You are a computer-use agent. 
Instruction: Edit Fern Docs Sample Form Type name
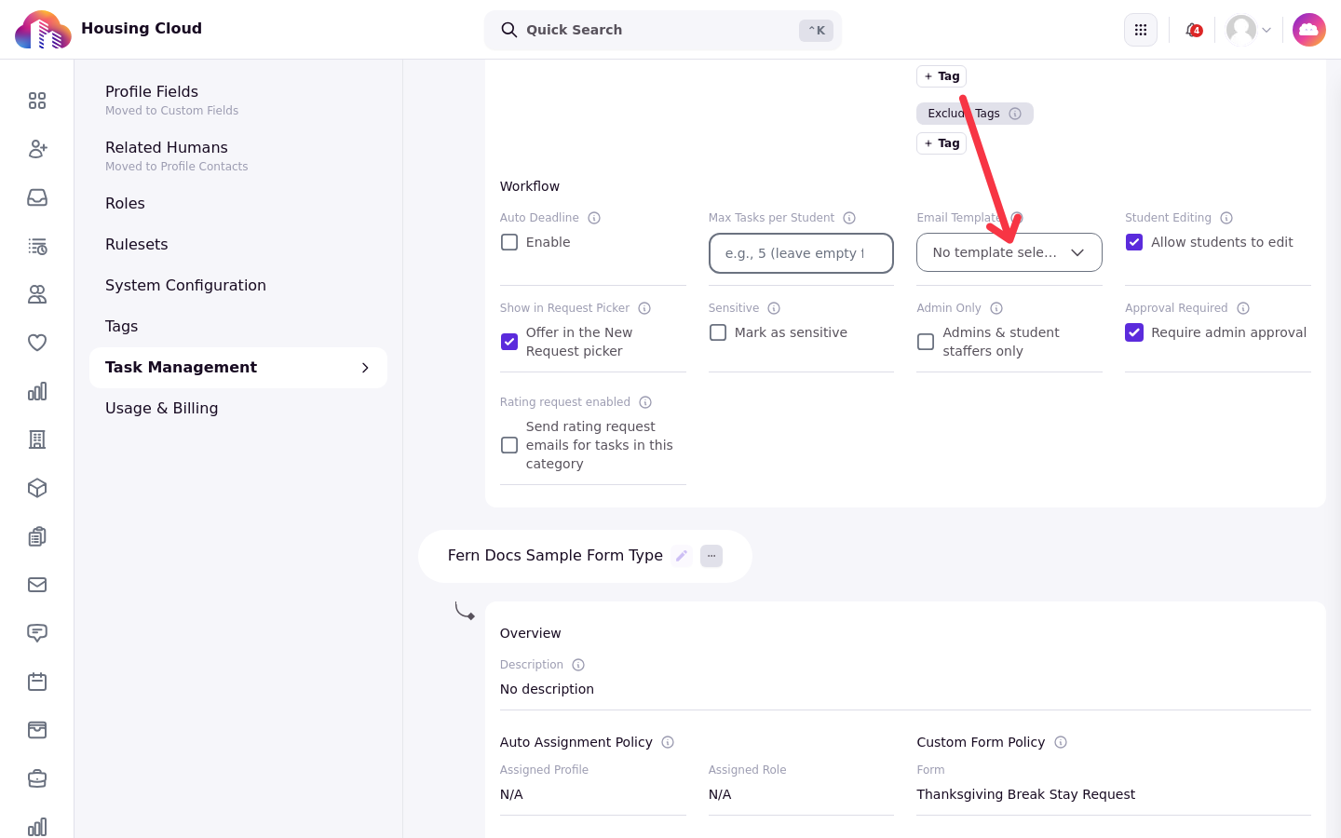tap(682, 556)
